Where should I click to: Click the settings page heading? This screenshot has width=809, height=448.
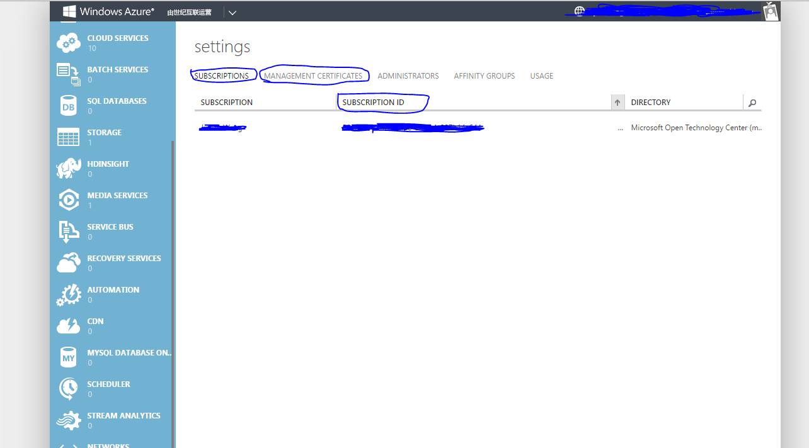pyautogui.click(x=222, y=47)
